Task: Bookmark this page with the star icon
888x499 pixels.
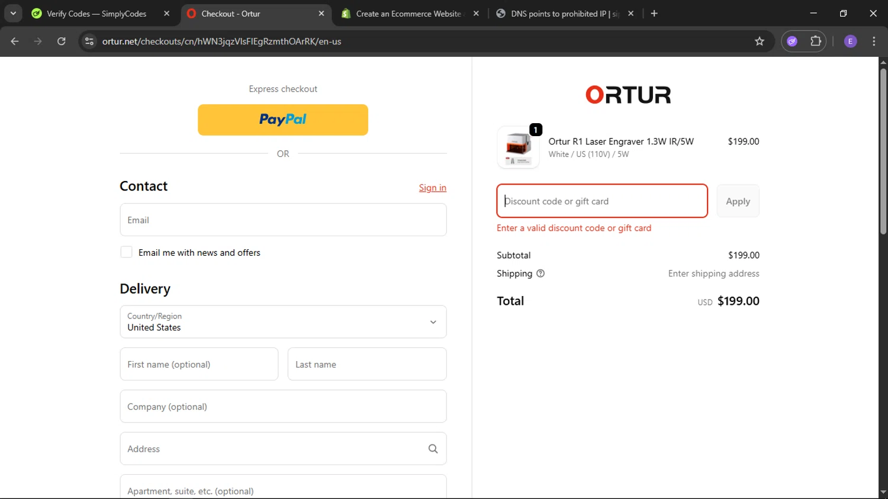Action: 760,41
